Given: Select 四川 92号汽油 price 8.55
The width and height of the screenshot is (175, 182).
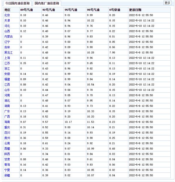Looking at the screenshot, I should pyautogui.click(x=45, y=133).
